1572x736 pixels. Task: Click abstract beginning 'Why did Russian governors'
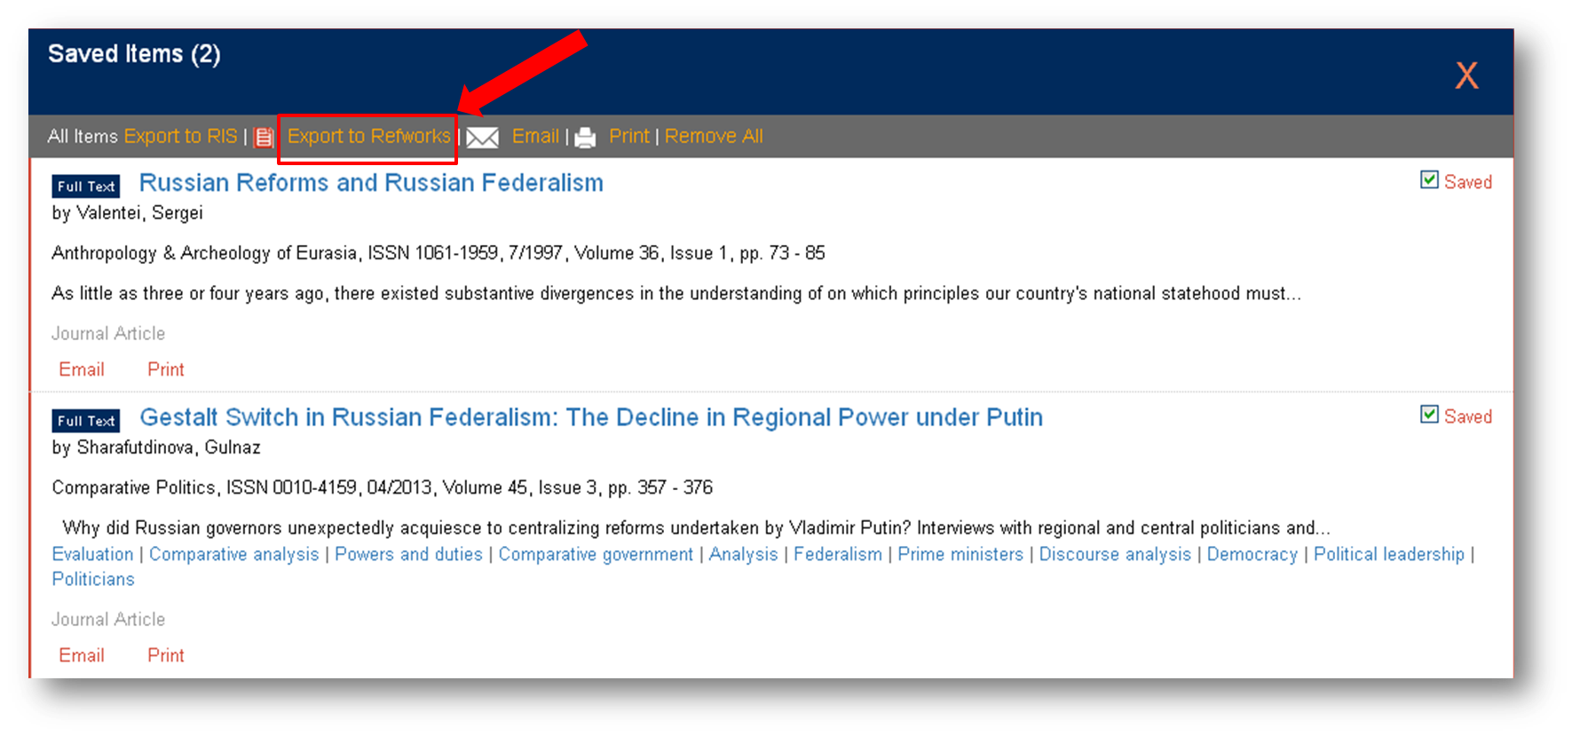coord(696,528)
